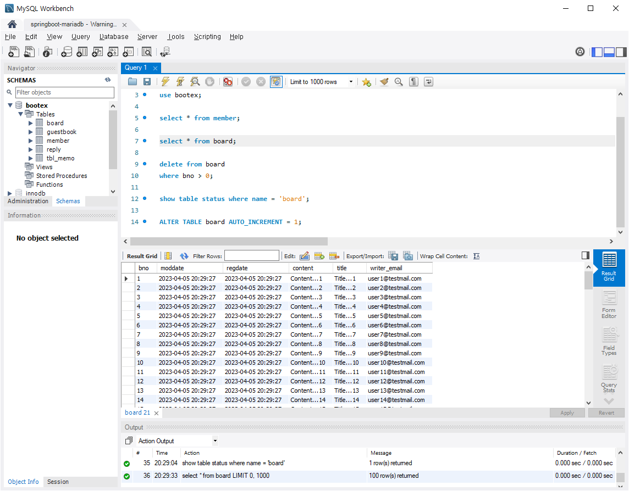This screenshot has width=629, height=491.
Task: Open the home screen tab icon
Action: (x=12, y=25)
